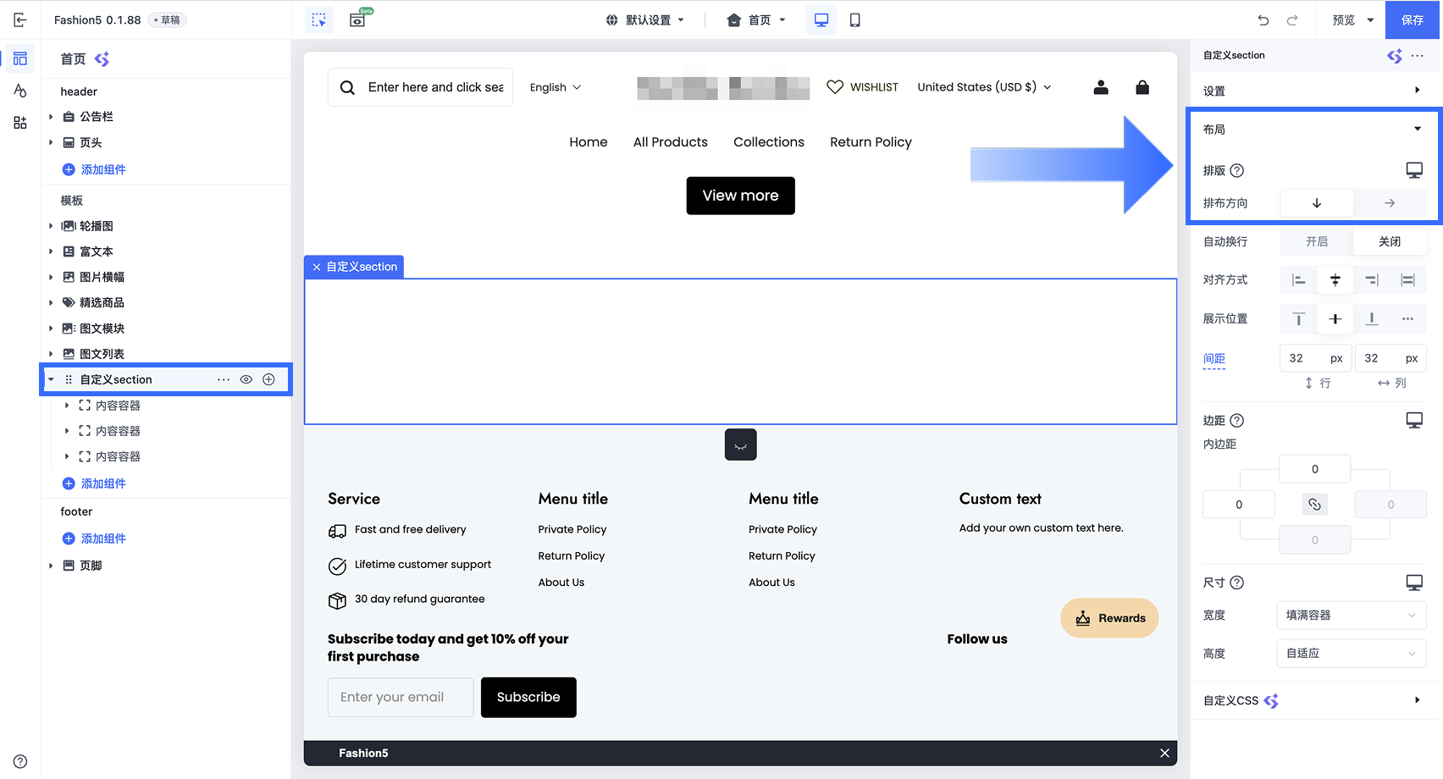1443x779 pixels.
Task: Click the blue 保存 button
Action: click(1413, 20)
